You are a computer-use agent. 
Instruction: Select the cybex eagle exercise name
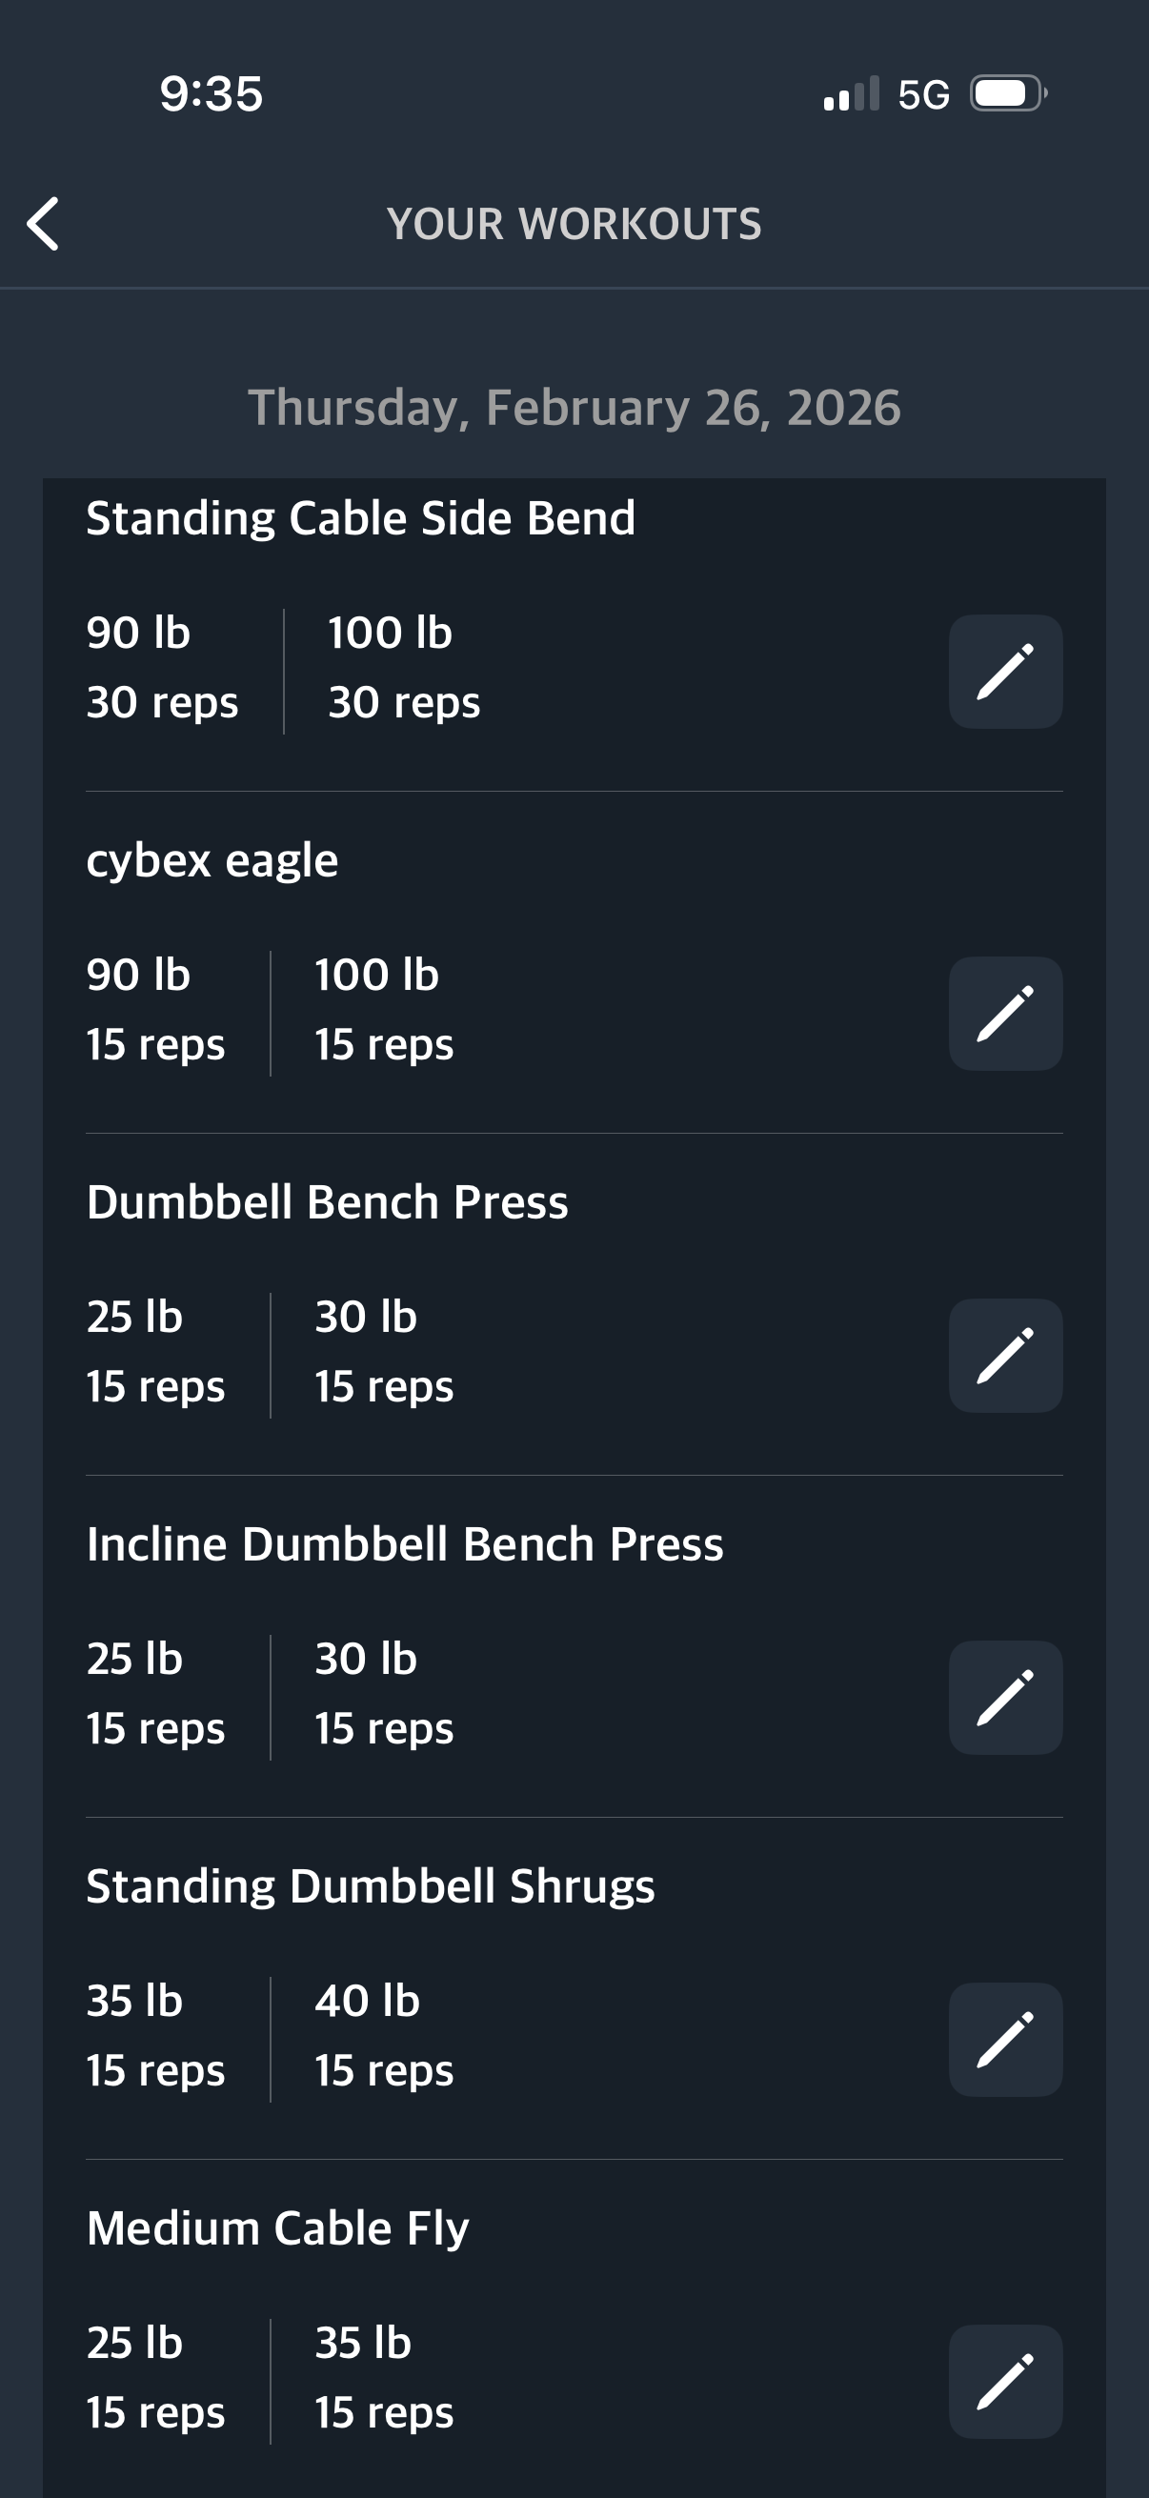pyautogui.click(x=212, y=860)
